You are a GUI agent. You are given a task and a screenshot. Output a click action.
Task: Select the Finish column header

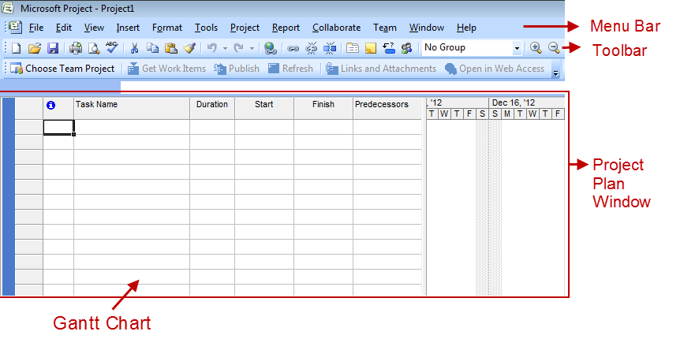pyautogui.click(x=323, y=108)
